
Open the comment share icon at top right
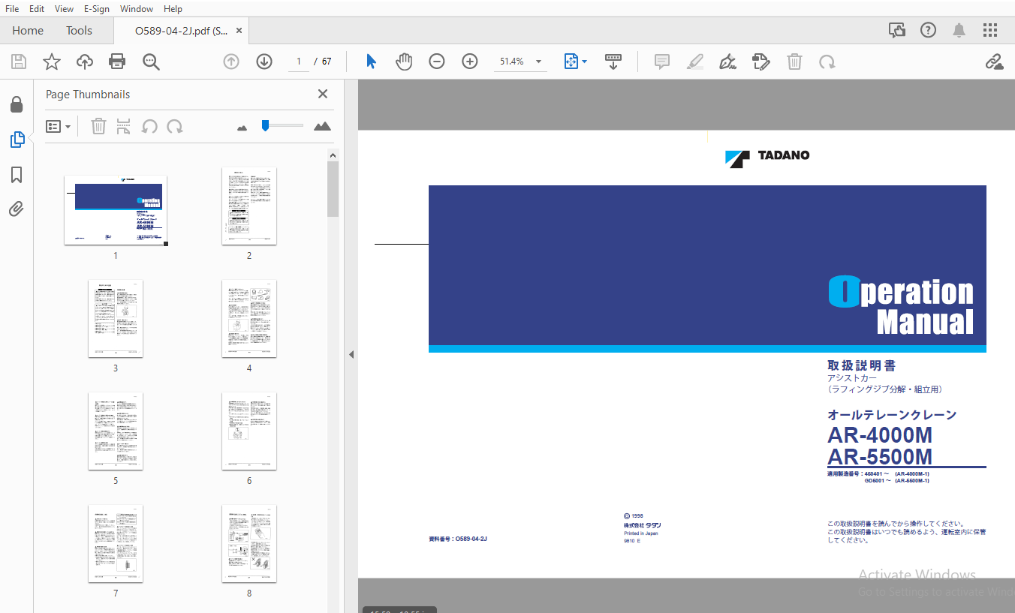[897, 31]
